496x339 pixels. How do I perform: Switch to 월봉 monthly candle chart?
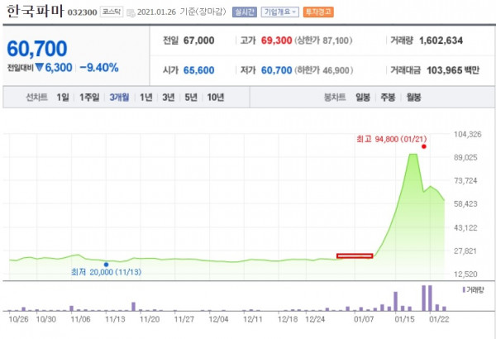pyautogui.click(x=413, y=98)
